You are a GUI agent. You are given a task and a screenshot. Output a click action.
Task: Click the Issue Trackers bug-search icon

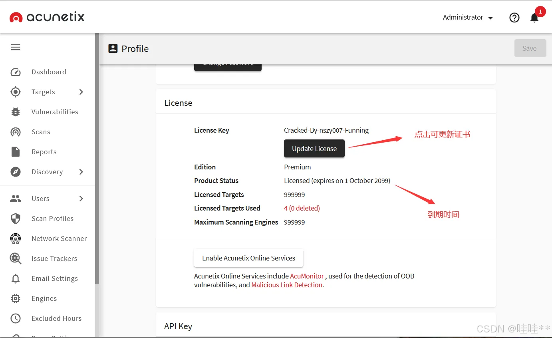point(16,258)
